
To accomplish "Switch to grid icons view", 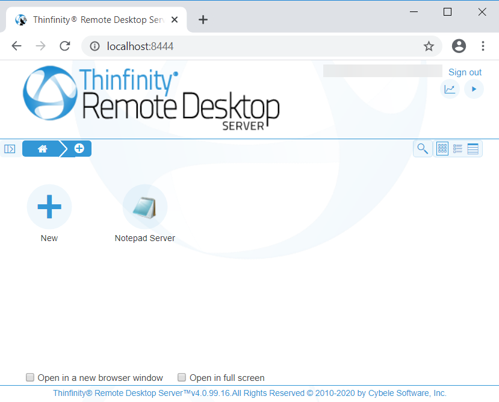I will pos(442,149).
